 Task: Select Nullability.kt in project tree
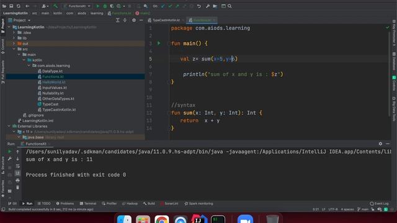point(53,94)
